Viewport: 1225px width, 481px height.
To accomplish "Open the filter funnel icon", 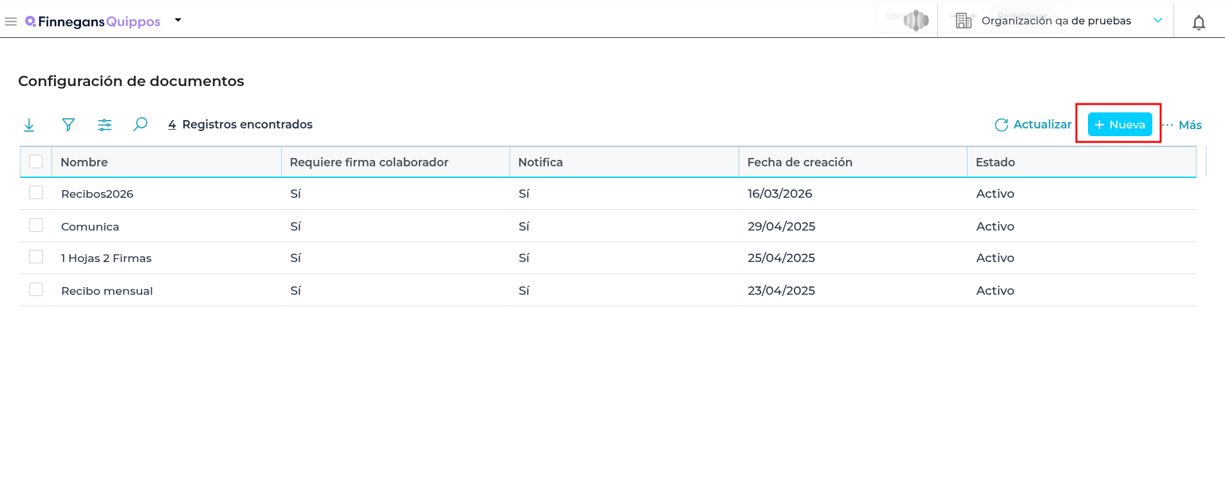I will (x=68, y=125).
